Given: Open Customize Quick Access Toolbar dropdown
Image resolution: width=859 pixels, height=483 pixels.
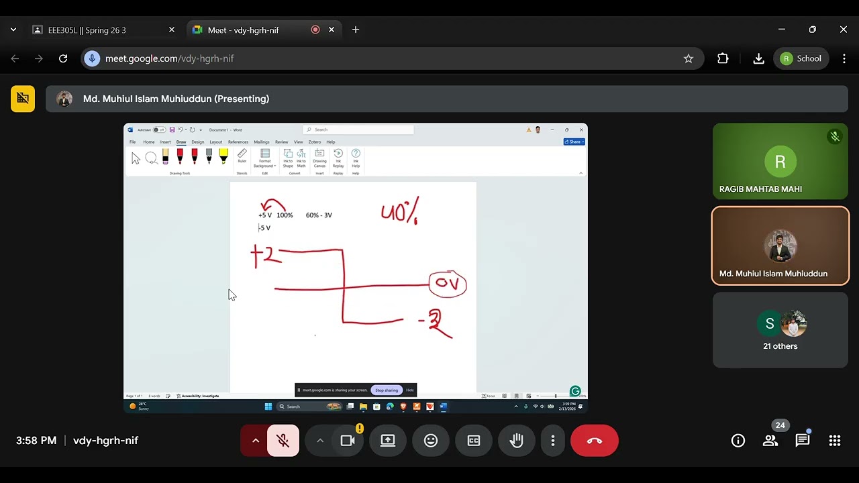Looking at the screenshot, I should (201, 129).
